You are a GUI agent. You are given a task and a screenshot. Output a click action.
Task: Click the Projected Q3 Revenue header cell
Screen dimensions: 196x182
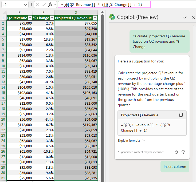(x=76, y=18)
